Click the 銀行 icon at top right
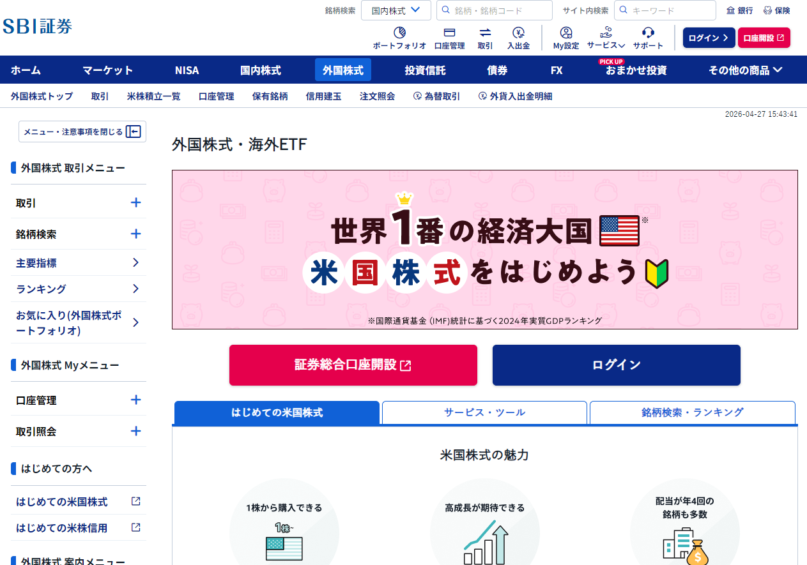807x565 pixels. [732, 10]
